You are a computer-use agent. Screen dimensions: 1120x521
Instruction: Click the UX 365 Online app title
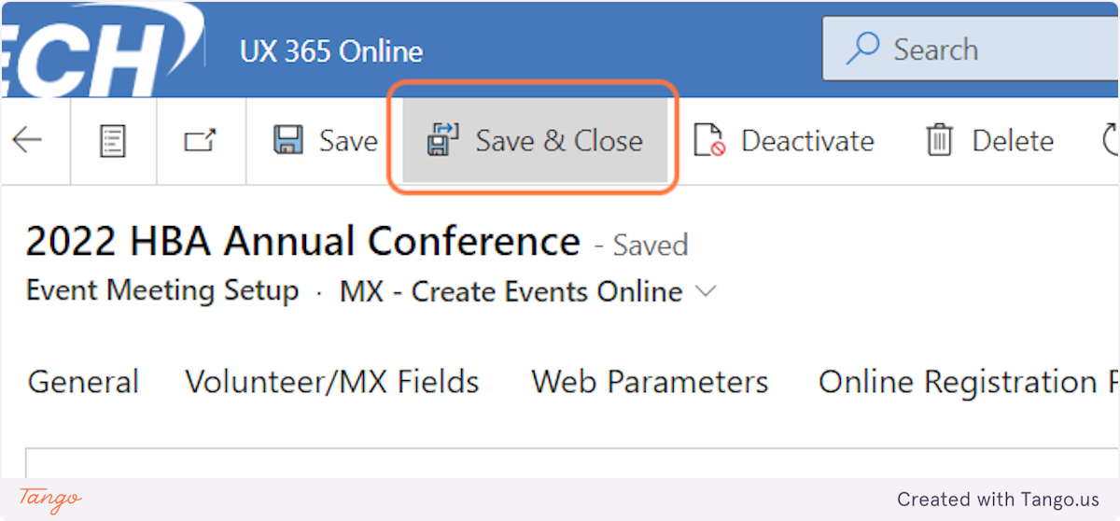331,50
